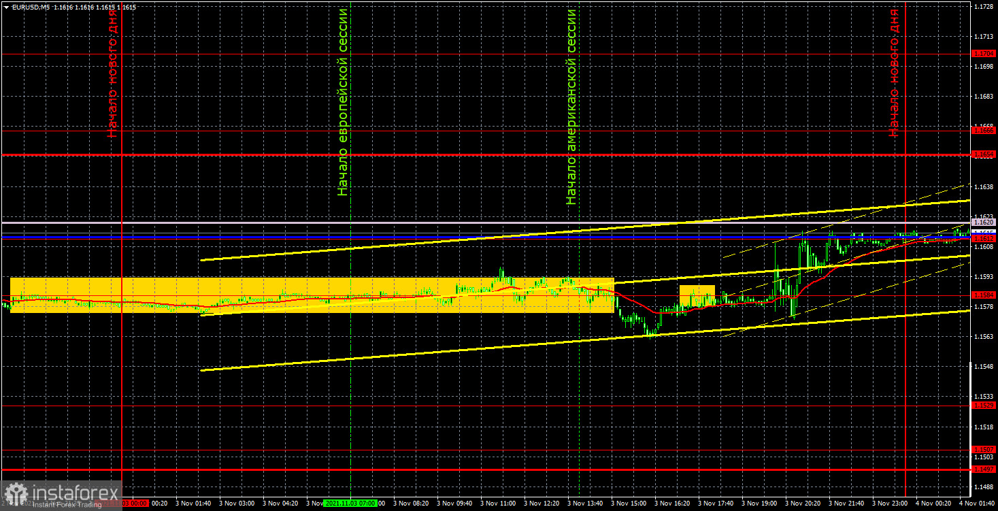The width and height of the screenshot is (998, 511).
Task: Click the 3 Nov 11:00 time label
Action: (499, 504)
